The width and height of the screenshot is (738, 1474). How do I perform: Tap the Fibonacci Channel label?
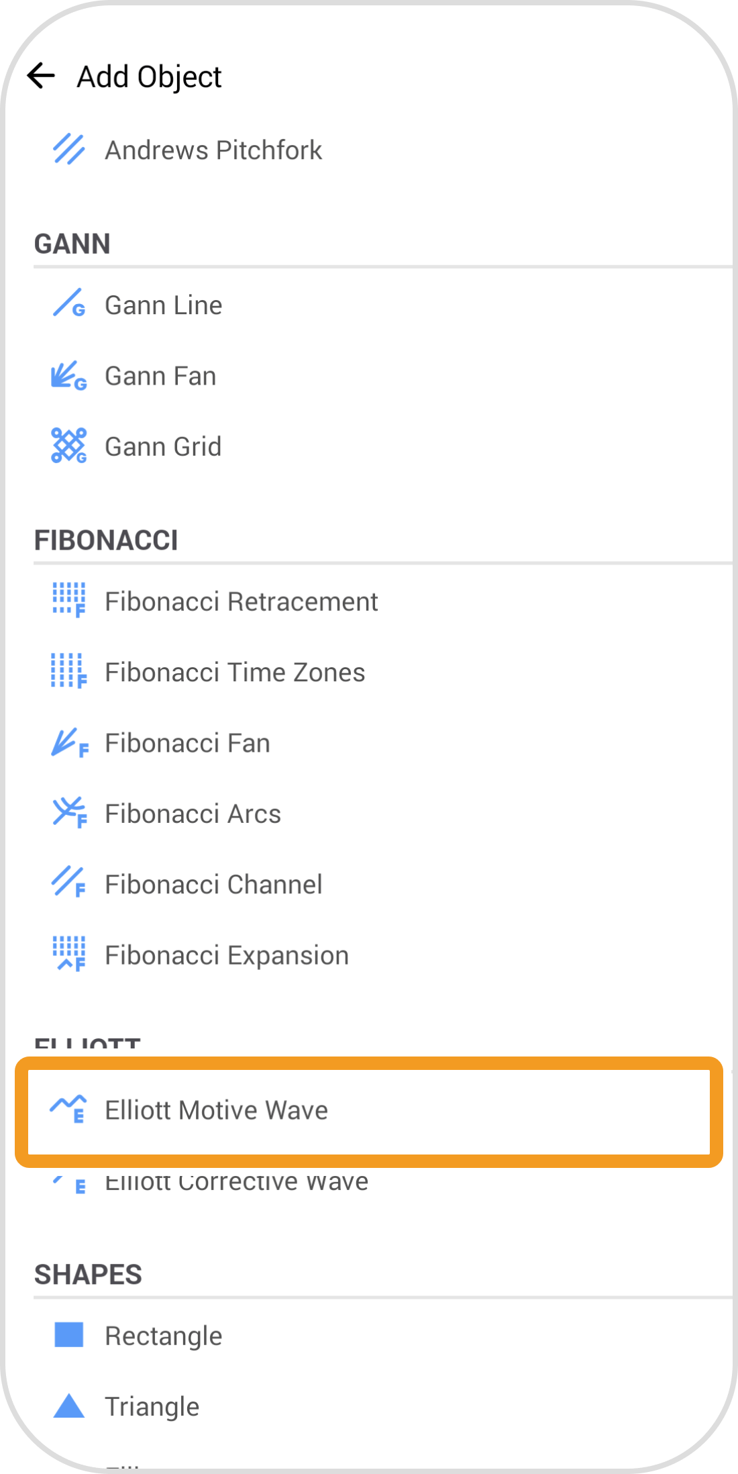[x=213, y=885]
